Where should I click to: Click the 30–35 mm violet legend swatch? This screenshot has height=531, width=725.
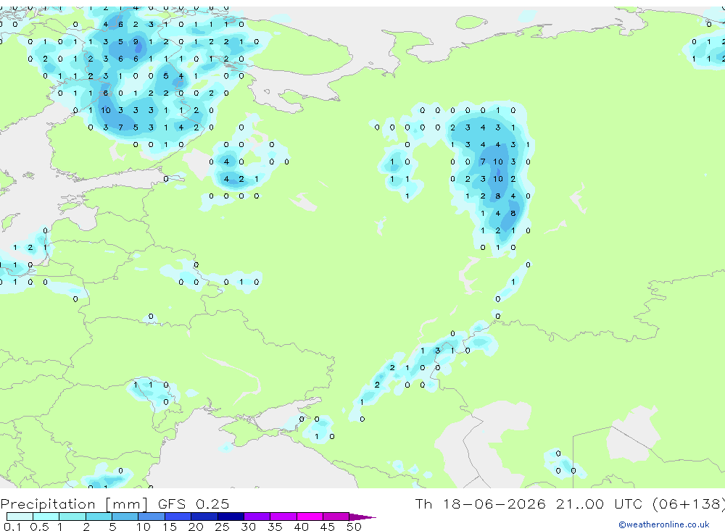[257, 517]
